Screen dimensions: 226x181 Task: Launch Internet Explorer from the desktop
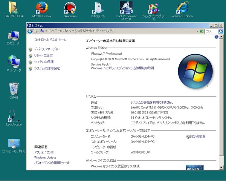pos(182,9)
